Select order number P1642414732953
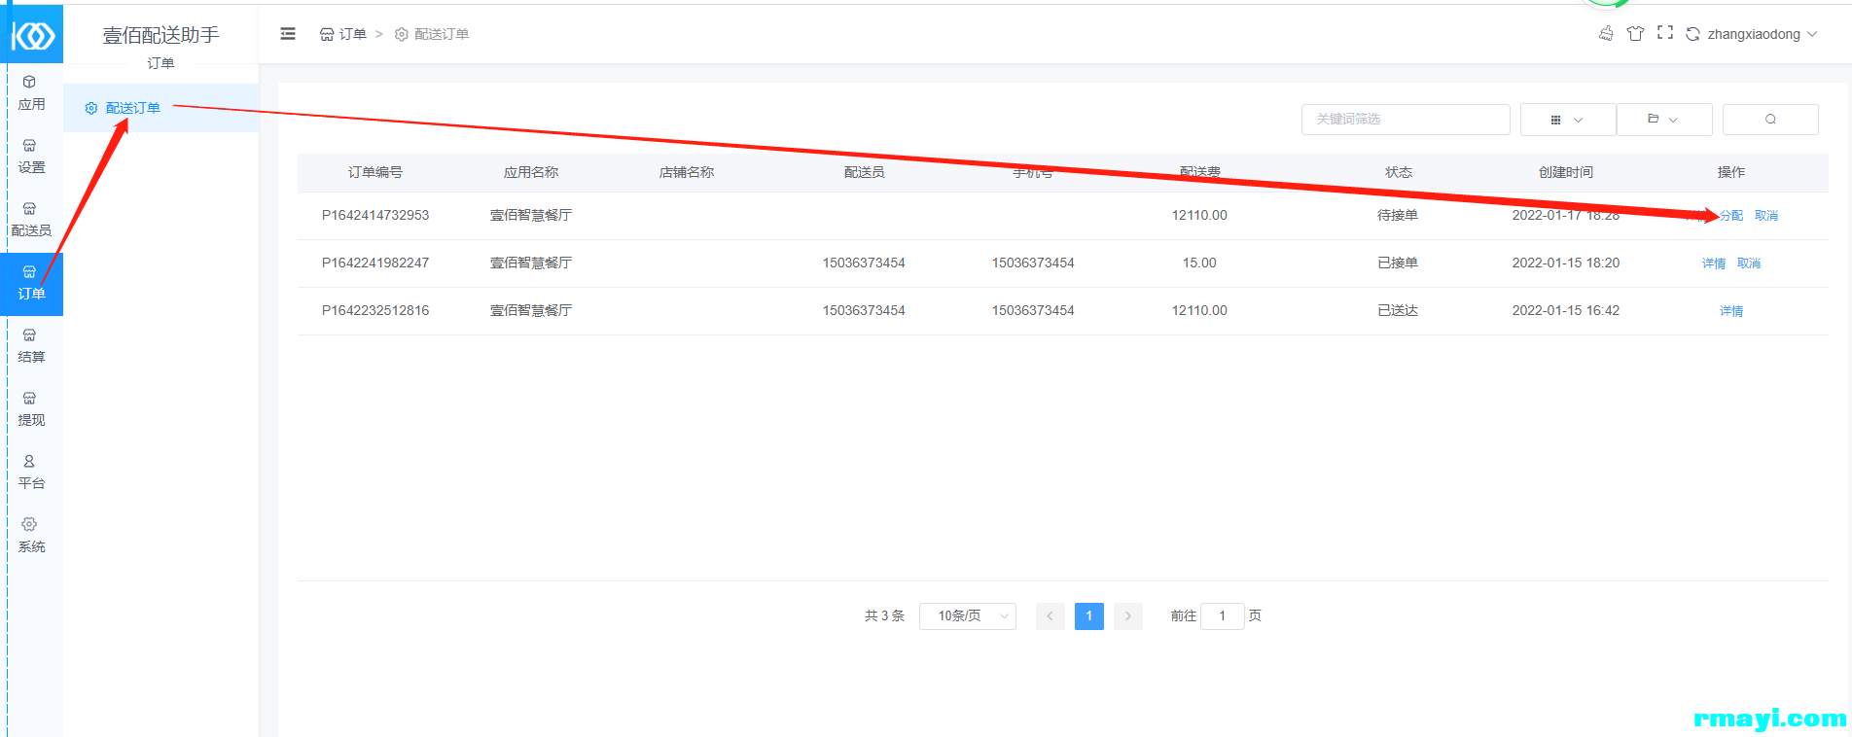The height and width of the screenshot is (737, 1852). pos(375,215)
